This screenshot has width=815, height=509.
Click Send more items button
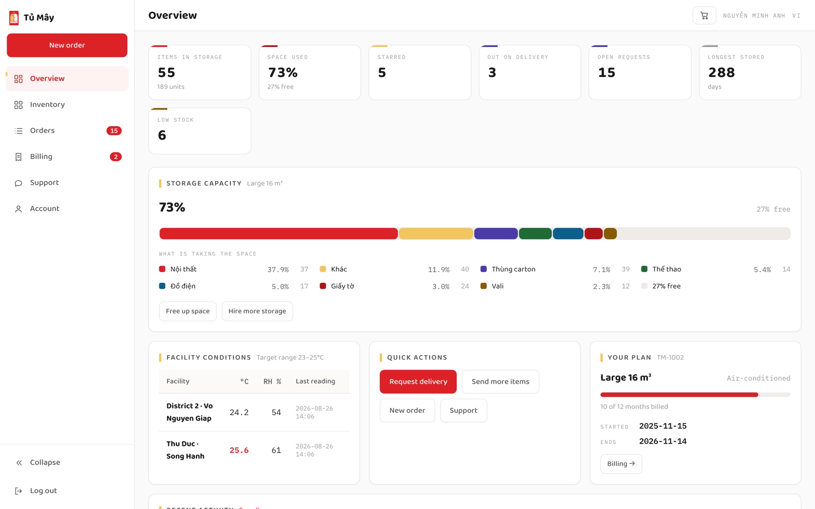click(x=500, y=381)
